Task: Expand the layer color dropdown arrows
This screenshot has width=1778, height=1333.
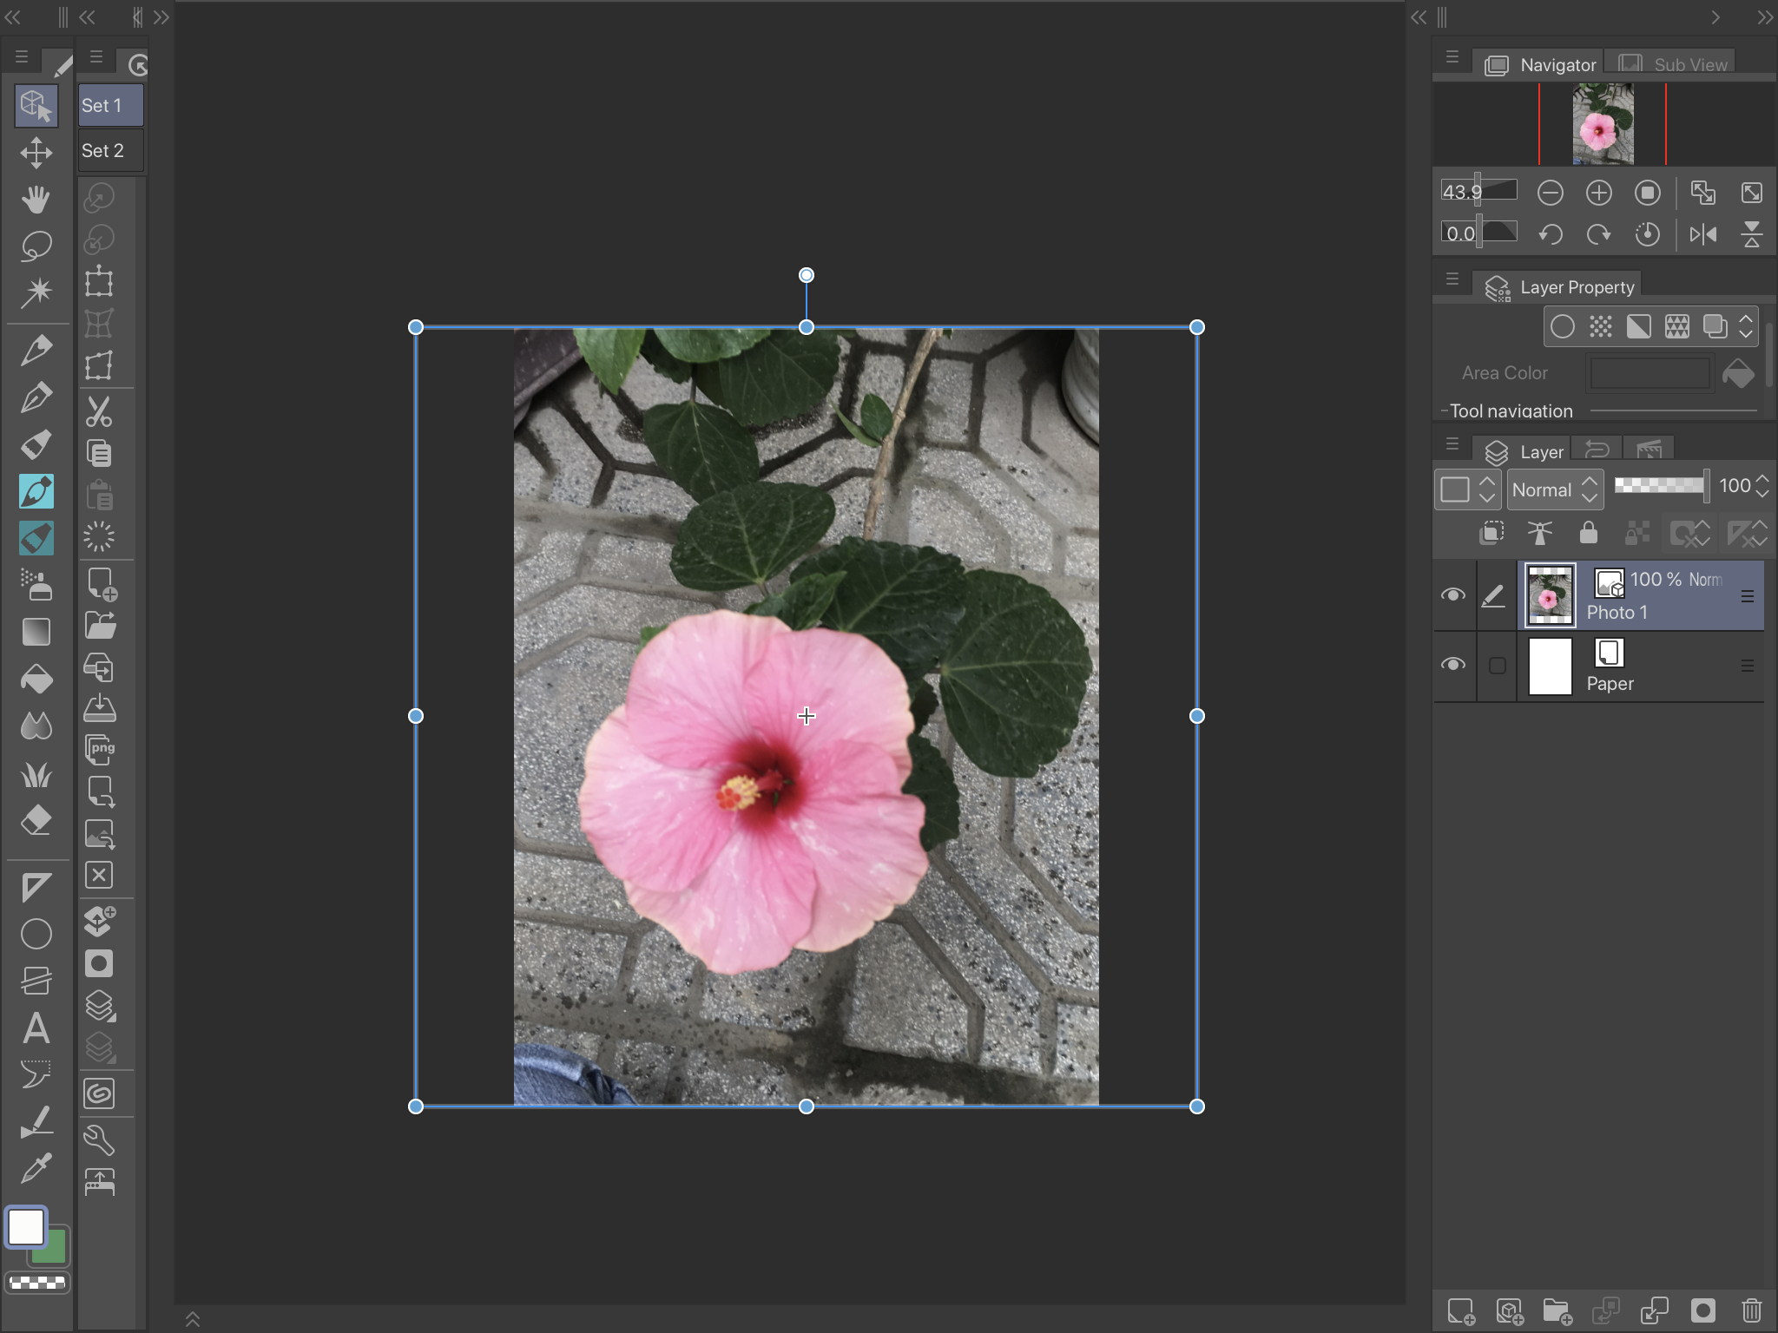Action: click(x=1486, y=489)
